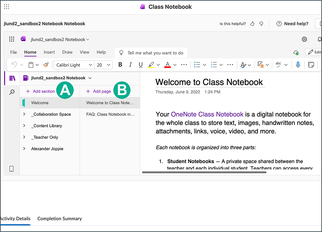The image size is (322, 232).
Task: Start dictation with microphone icon
Action: [x=298, y=65]
